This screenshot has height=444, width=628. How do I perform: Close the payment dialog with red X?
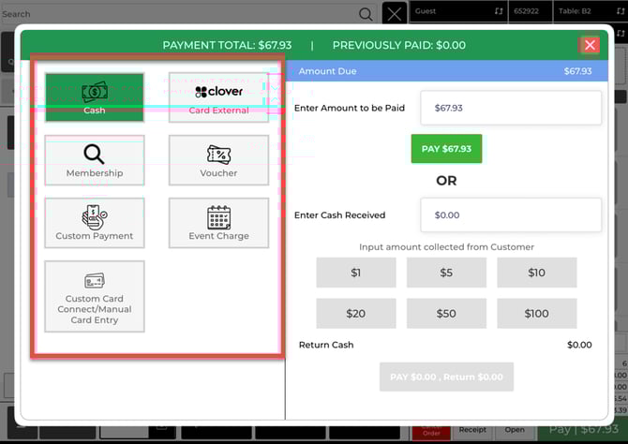(590, 45)
